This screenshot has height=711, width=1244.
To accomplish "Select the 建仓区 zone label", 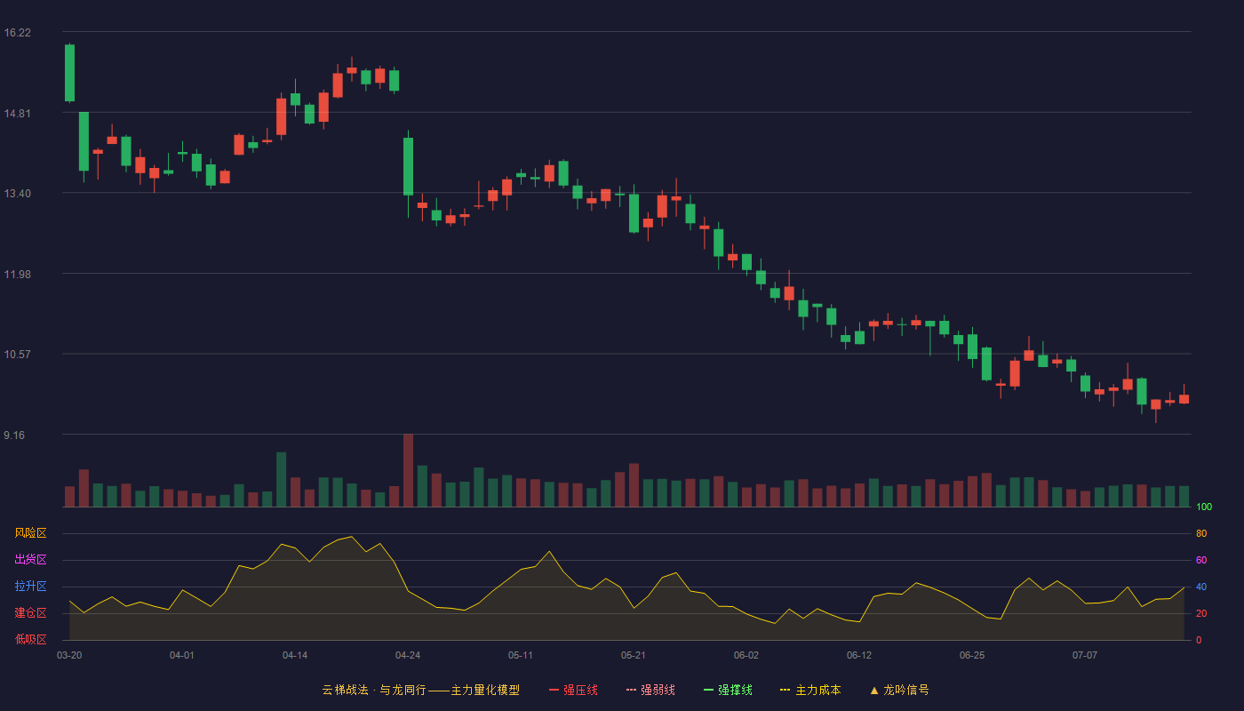I will coord(30,613).
